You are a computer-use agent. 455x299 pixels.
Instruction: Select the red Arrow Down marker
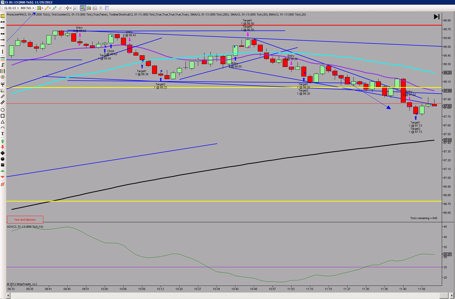coord(3,147)
